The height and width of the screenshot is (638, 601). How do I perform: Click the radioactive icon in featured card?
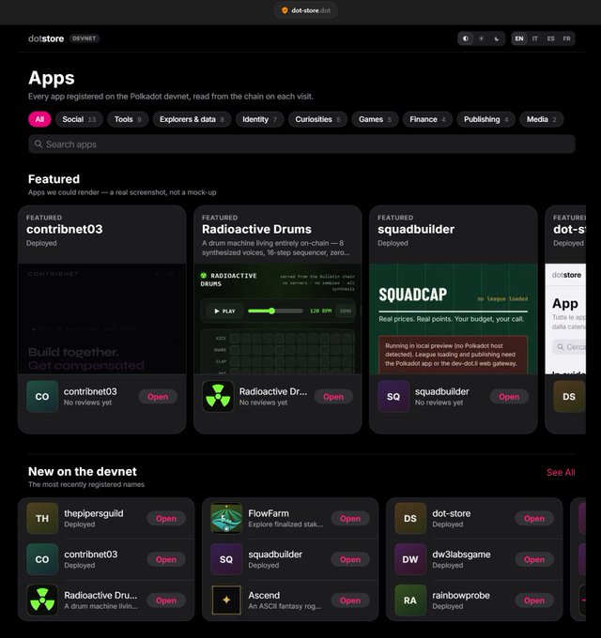(218, 397)
